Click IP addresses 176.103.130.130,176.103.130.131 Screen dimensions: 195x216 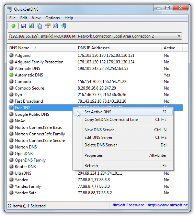click(106, 55)
